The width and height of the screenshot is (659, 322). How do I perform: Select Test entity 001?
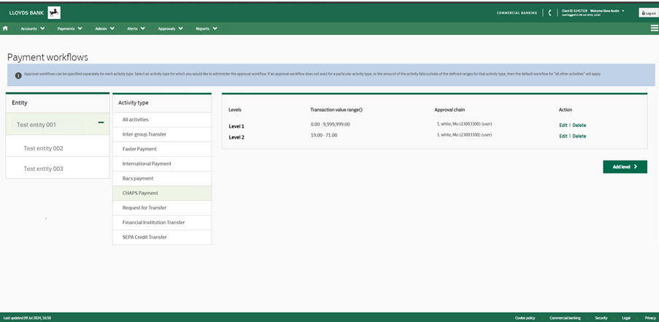[58, 124]
